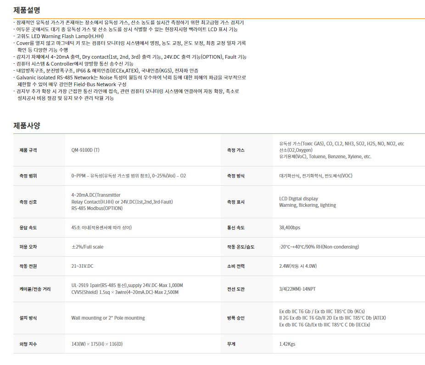Select the 21~31V.DC operating power value
The width and height of the screenshot is (425, 365).
(82, 266)
